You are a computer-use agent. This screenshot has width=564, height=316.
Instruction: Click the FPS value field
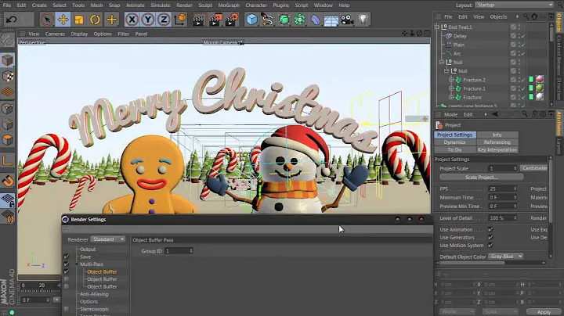pos(502,189)
